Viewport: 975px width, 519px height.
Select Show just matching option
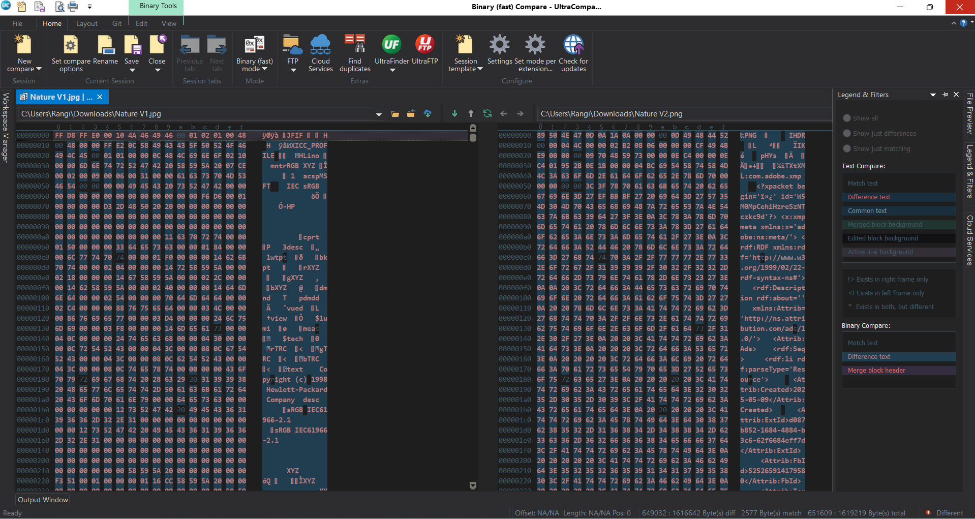coord(847,148)
